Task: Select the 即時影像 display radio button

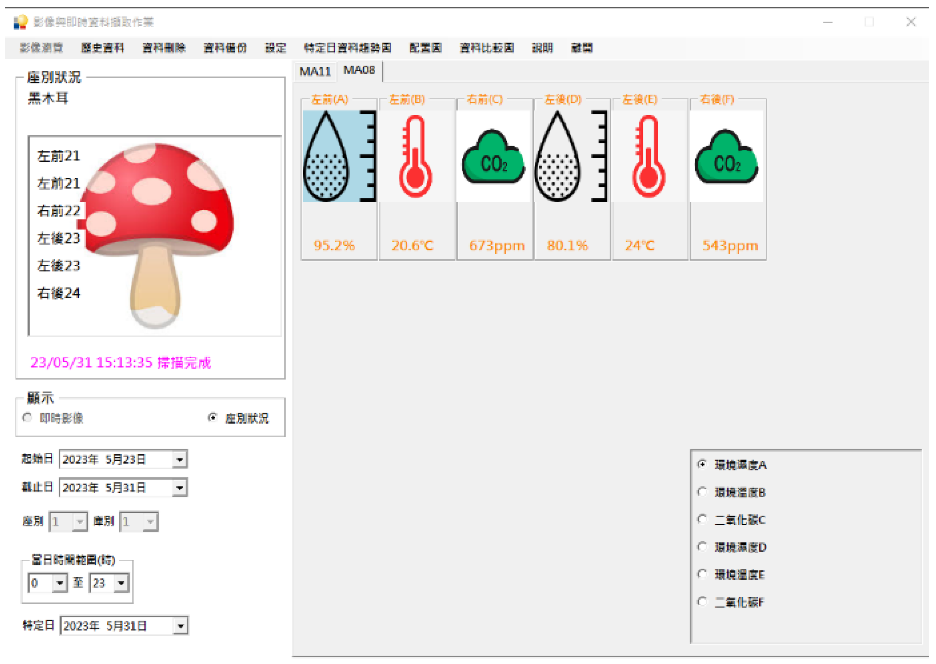Action: pyautogui.click(x=27, y=418)
